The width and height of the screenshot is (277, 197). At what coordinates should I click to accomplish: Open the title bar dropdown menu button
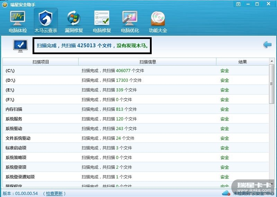239,4
